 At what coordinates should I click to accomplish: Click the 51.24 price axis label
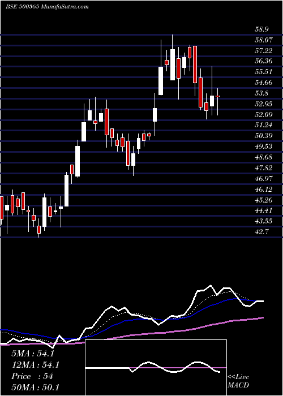click(x=263, y=125)
